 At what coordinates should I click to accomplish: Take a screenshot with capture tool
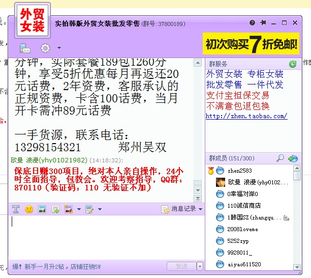point(69,209)
